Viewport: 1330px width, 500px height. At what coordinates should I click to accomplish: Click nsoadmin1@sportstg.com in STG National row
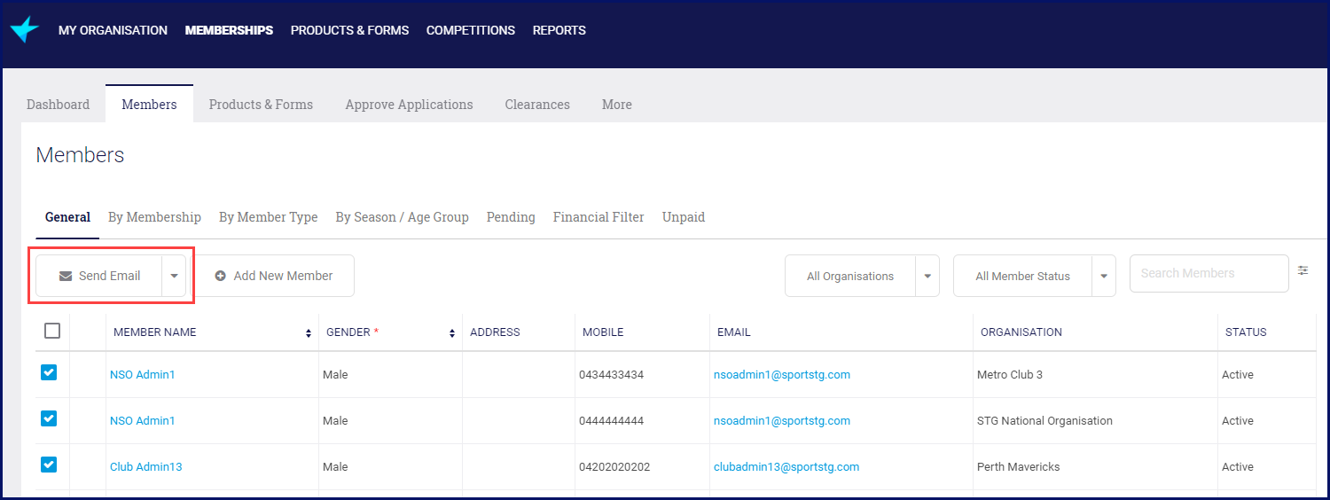pos(782,421)
